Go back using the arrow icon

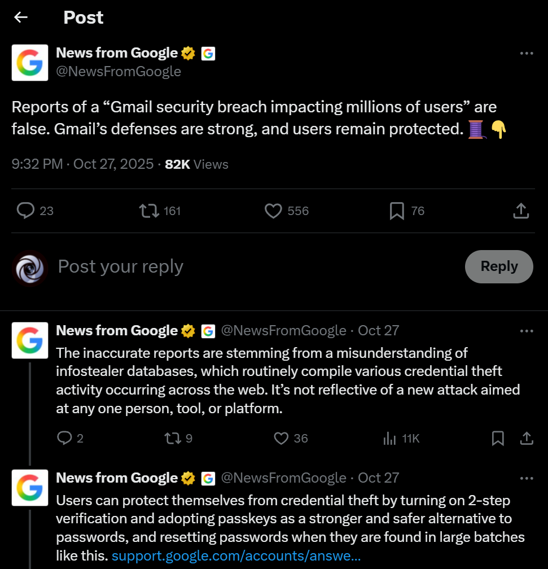point(21,17)
